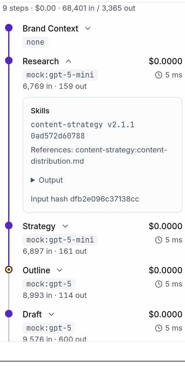Click the Research step title
The image size is (185, 381).
pyautogui.click(x=41, y=61)
